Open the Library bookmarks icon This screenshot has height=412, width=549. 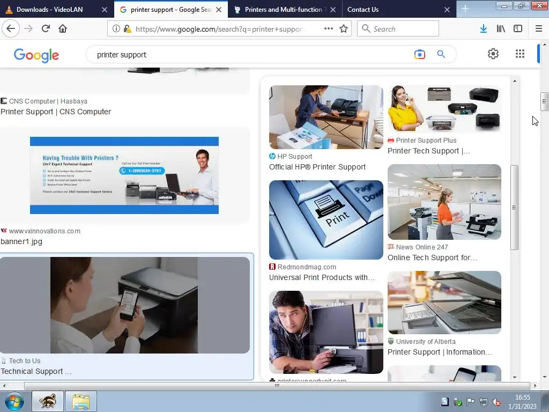[x=501, y=28]
